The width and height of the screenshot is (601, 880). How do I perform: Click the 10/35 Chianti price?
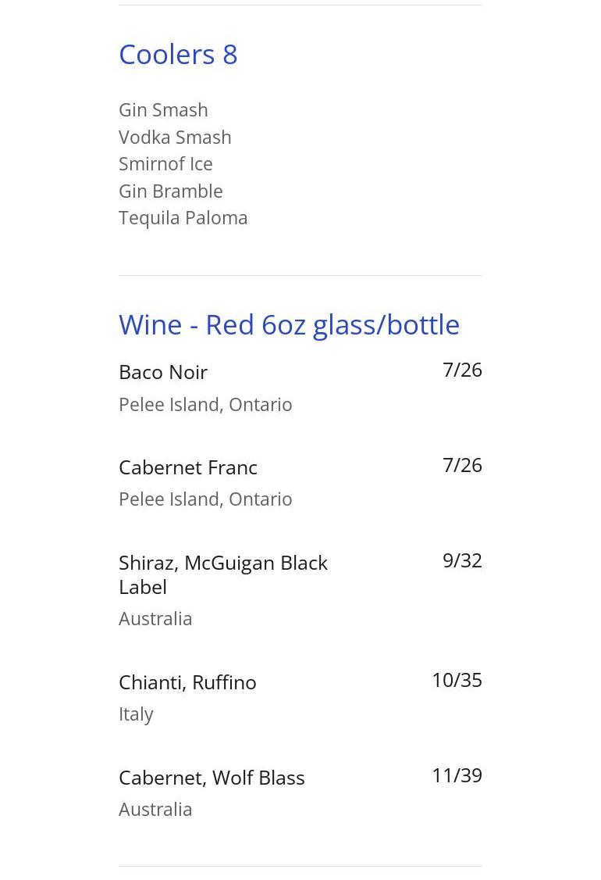tap(457, 680)
